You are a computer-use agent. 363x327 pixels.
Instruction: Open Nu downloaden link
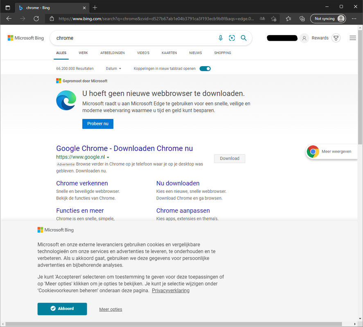(178, 183)
